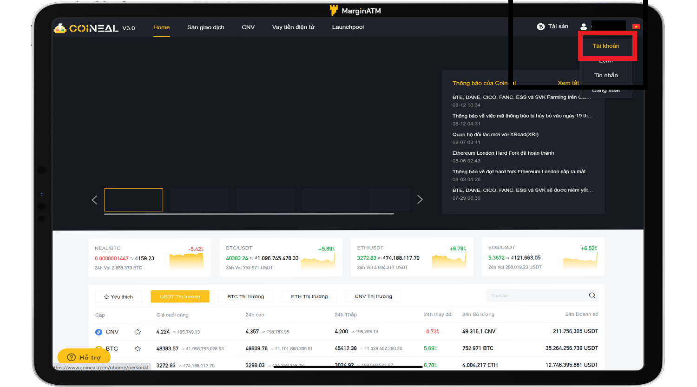Open the Hỗ trợ support button
Viewport: 697px width, 387px height.
pos(84,357)
